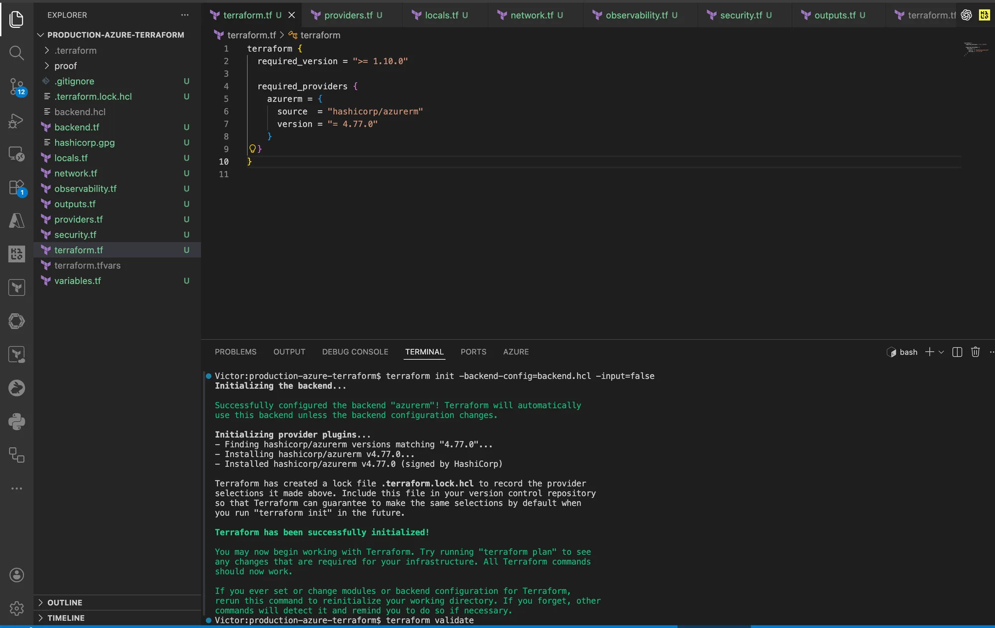
Task: Open .terraform.lock.hcl in the explorer
Action: 117,97
